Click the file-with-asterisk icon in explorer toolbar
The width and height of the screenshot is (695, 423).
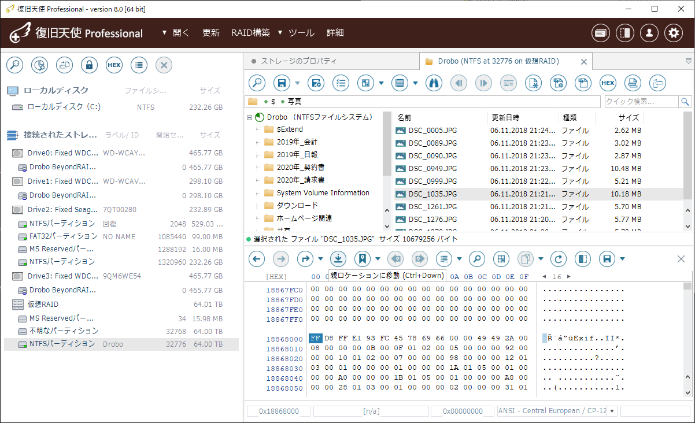[x=533, y=83]
